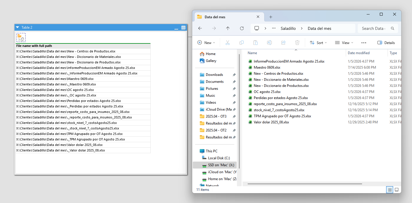Navigate back with the back arrow

[x=200, y=28]
